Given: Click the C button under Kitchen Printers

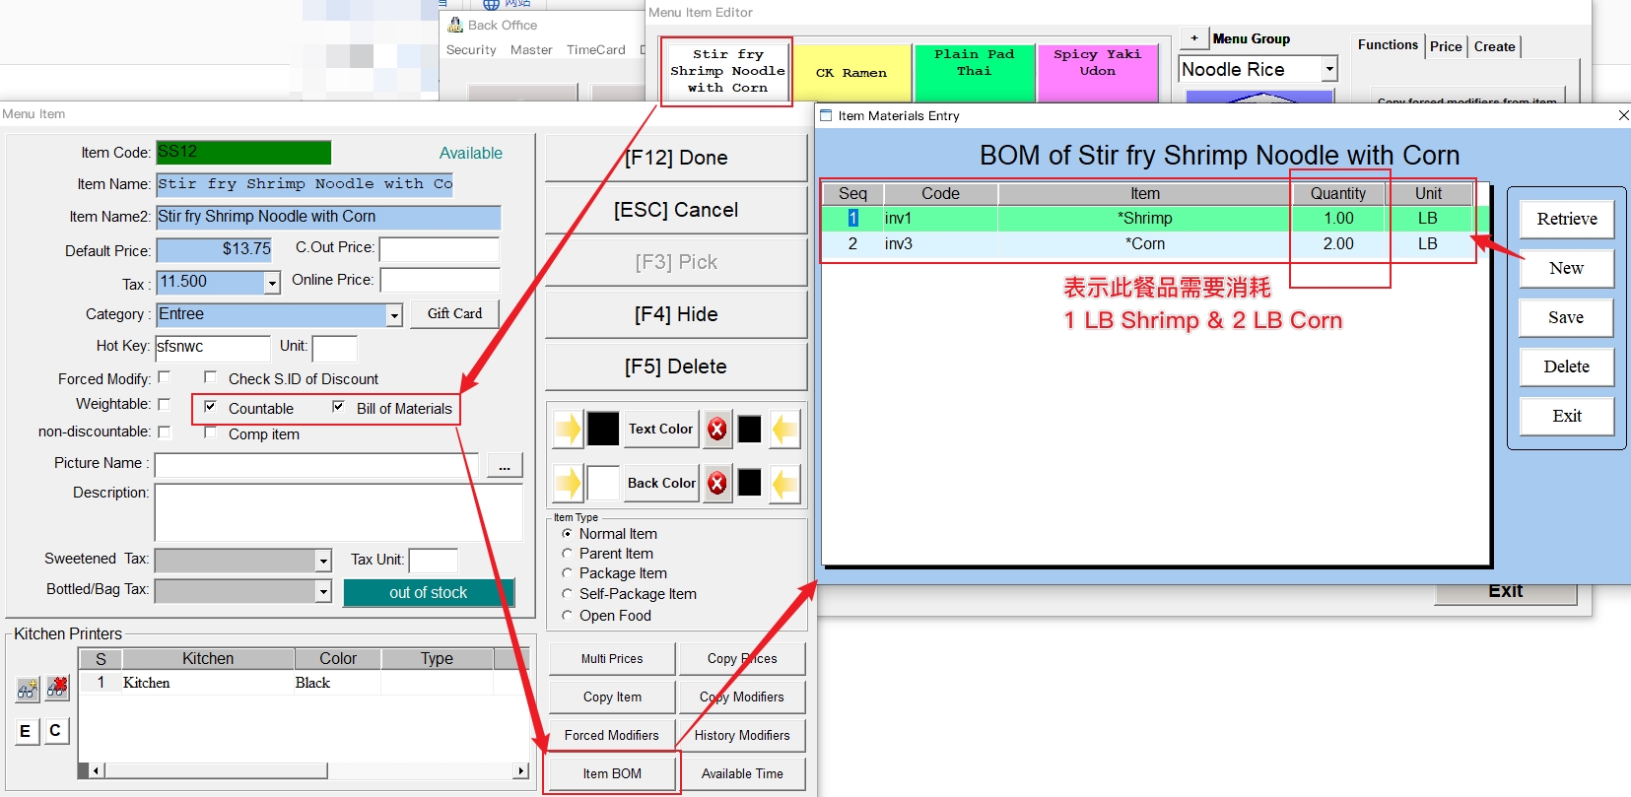Looking at the screenshot, I should click(55, 731).
